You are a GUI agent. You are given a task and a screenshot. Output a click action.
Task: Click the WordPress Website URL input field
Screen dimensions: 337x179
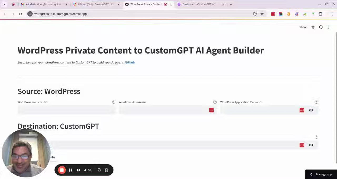(x=66, y=110)
